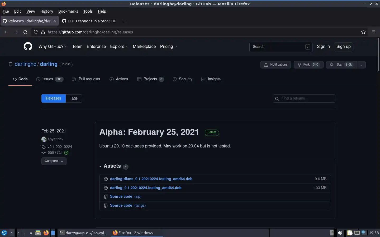Fork the darling repository
The image size is (380, 237).
(308, 65)
